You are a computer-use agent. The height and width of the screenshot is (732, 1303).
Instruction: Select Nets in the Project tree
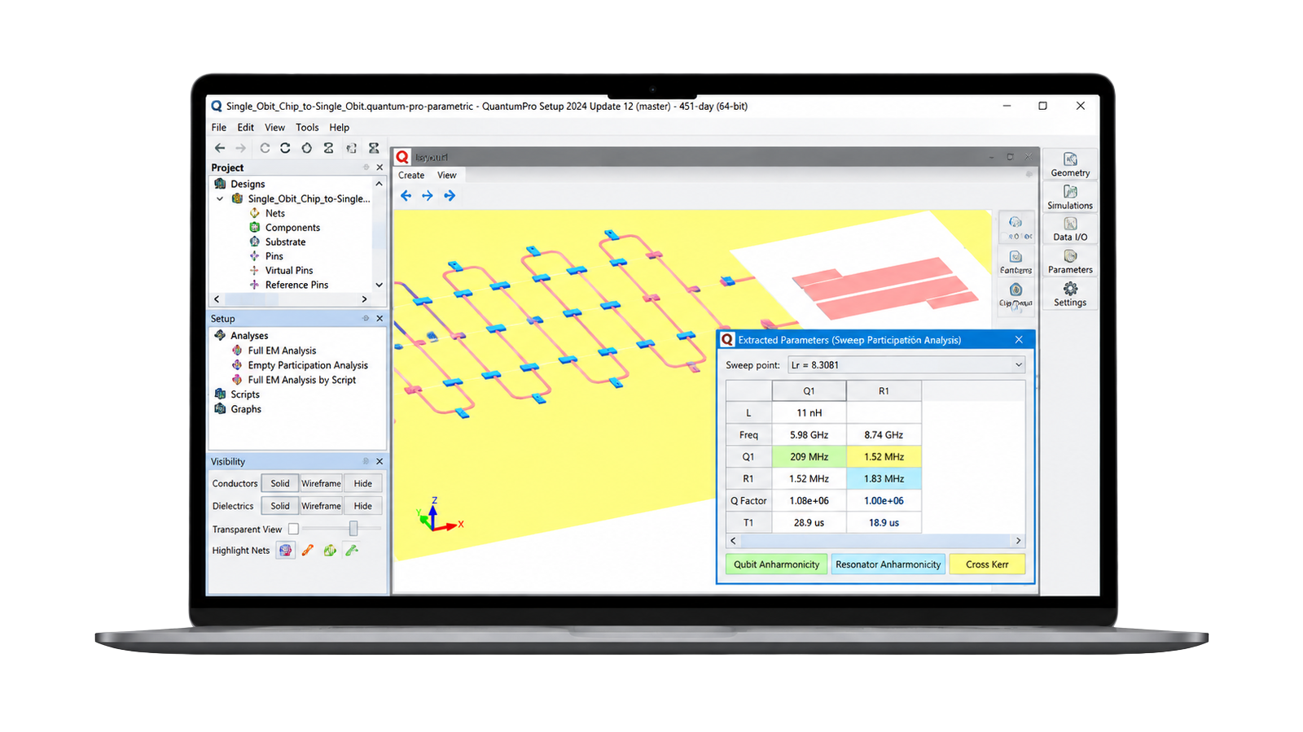tap(275, 213)
